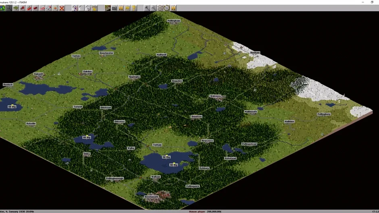Open help with the question mark

[x=134, y=8]
